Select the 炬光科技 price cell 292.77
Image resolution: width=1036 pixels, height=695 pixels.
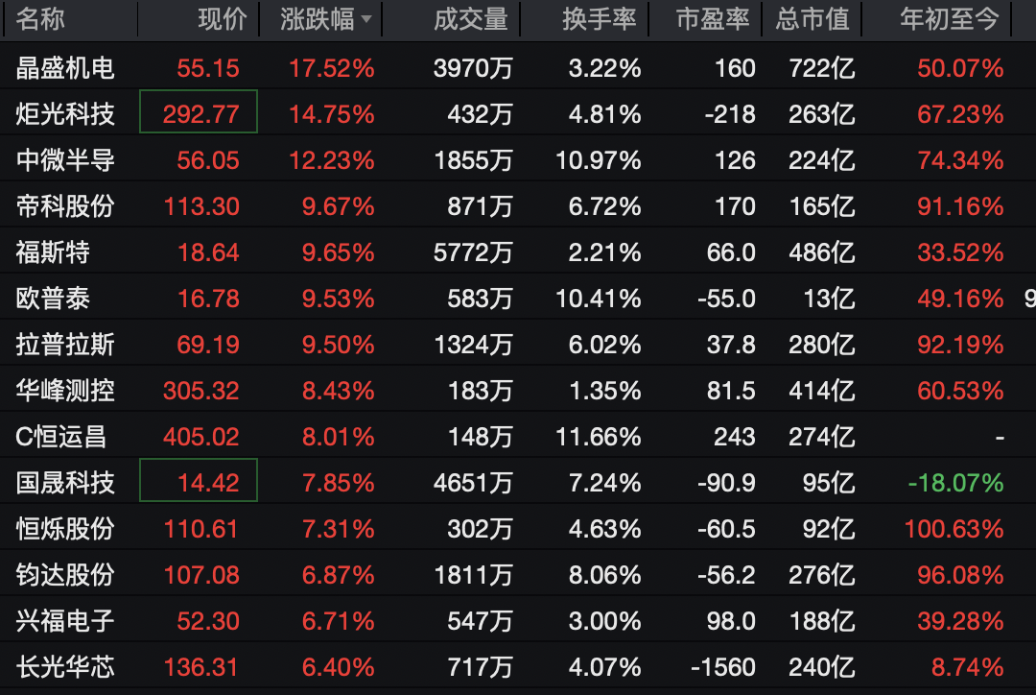[x=200, y=114]
